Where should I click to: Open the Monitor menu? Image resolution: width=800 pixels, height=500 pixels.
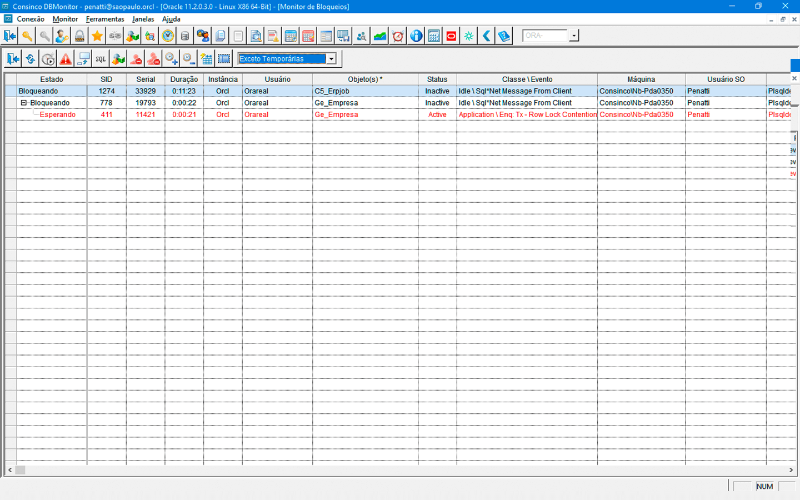(65, 19)
